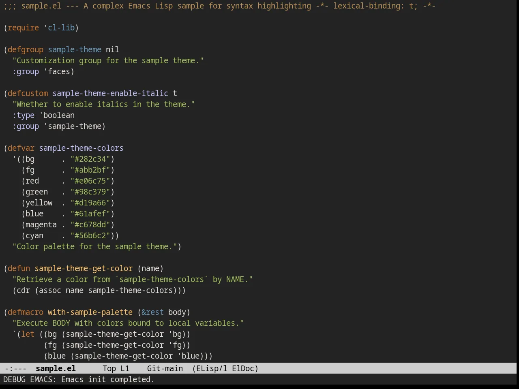The height and width of the screenshot is (389, 519).
Task: Click the string "Whether to enable italics in the theme."
Action: (x=103, y=104)
